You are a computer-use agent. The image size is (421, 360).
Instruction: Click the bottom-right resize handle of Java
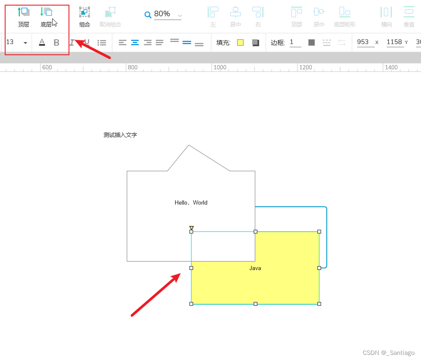(319, 304)
